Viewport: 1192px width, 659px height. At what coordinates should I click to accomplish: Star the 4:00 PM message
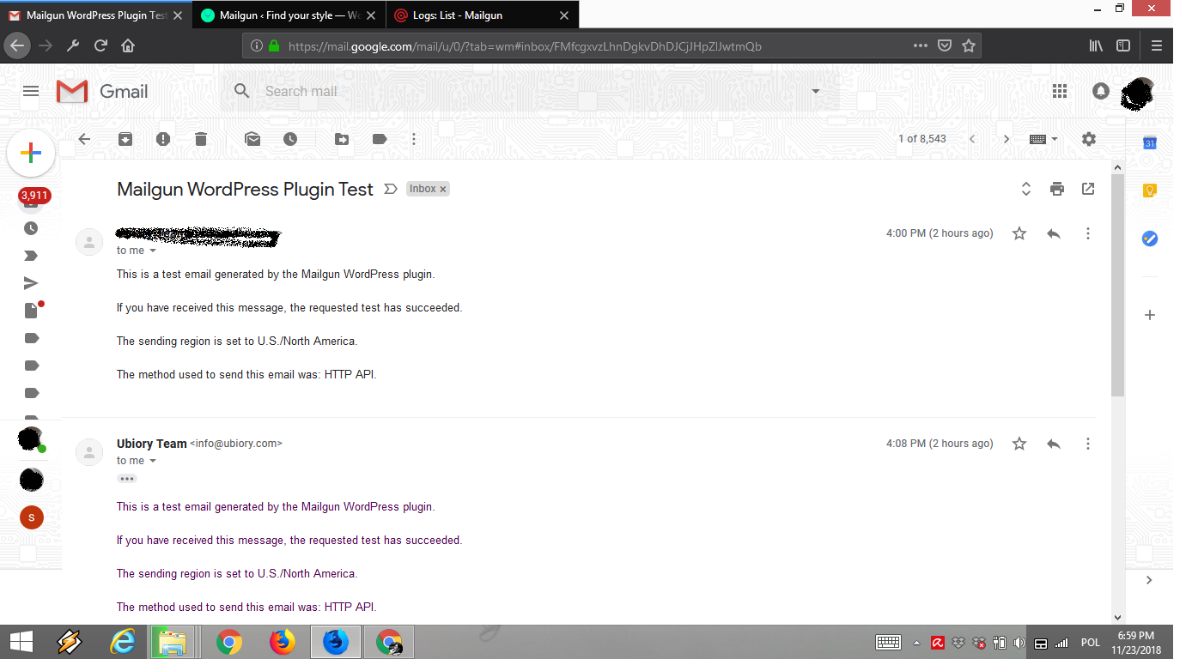pos(1019,233)
